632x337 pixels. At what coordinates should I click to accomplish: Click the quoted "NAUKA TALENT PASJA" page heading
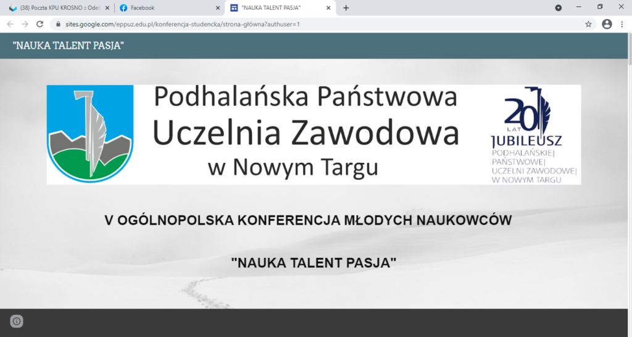click(314, 263)
